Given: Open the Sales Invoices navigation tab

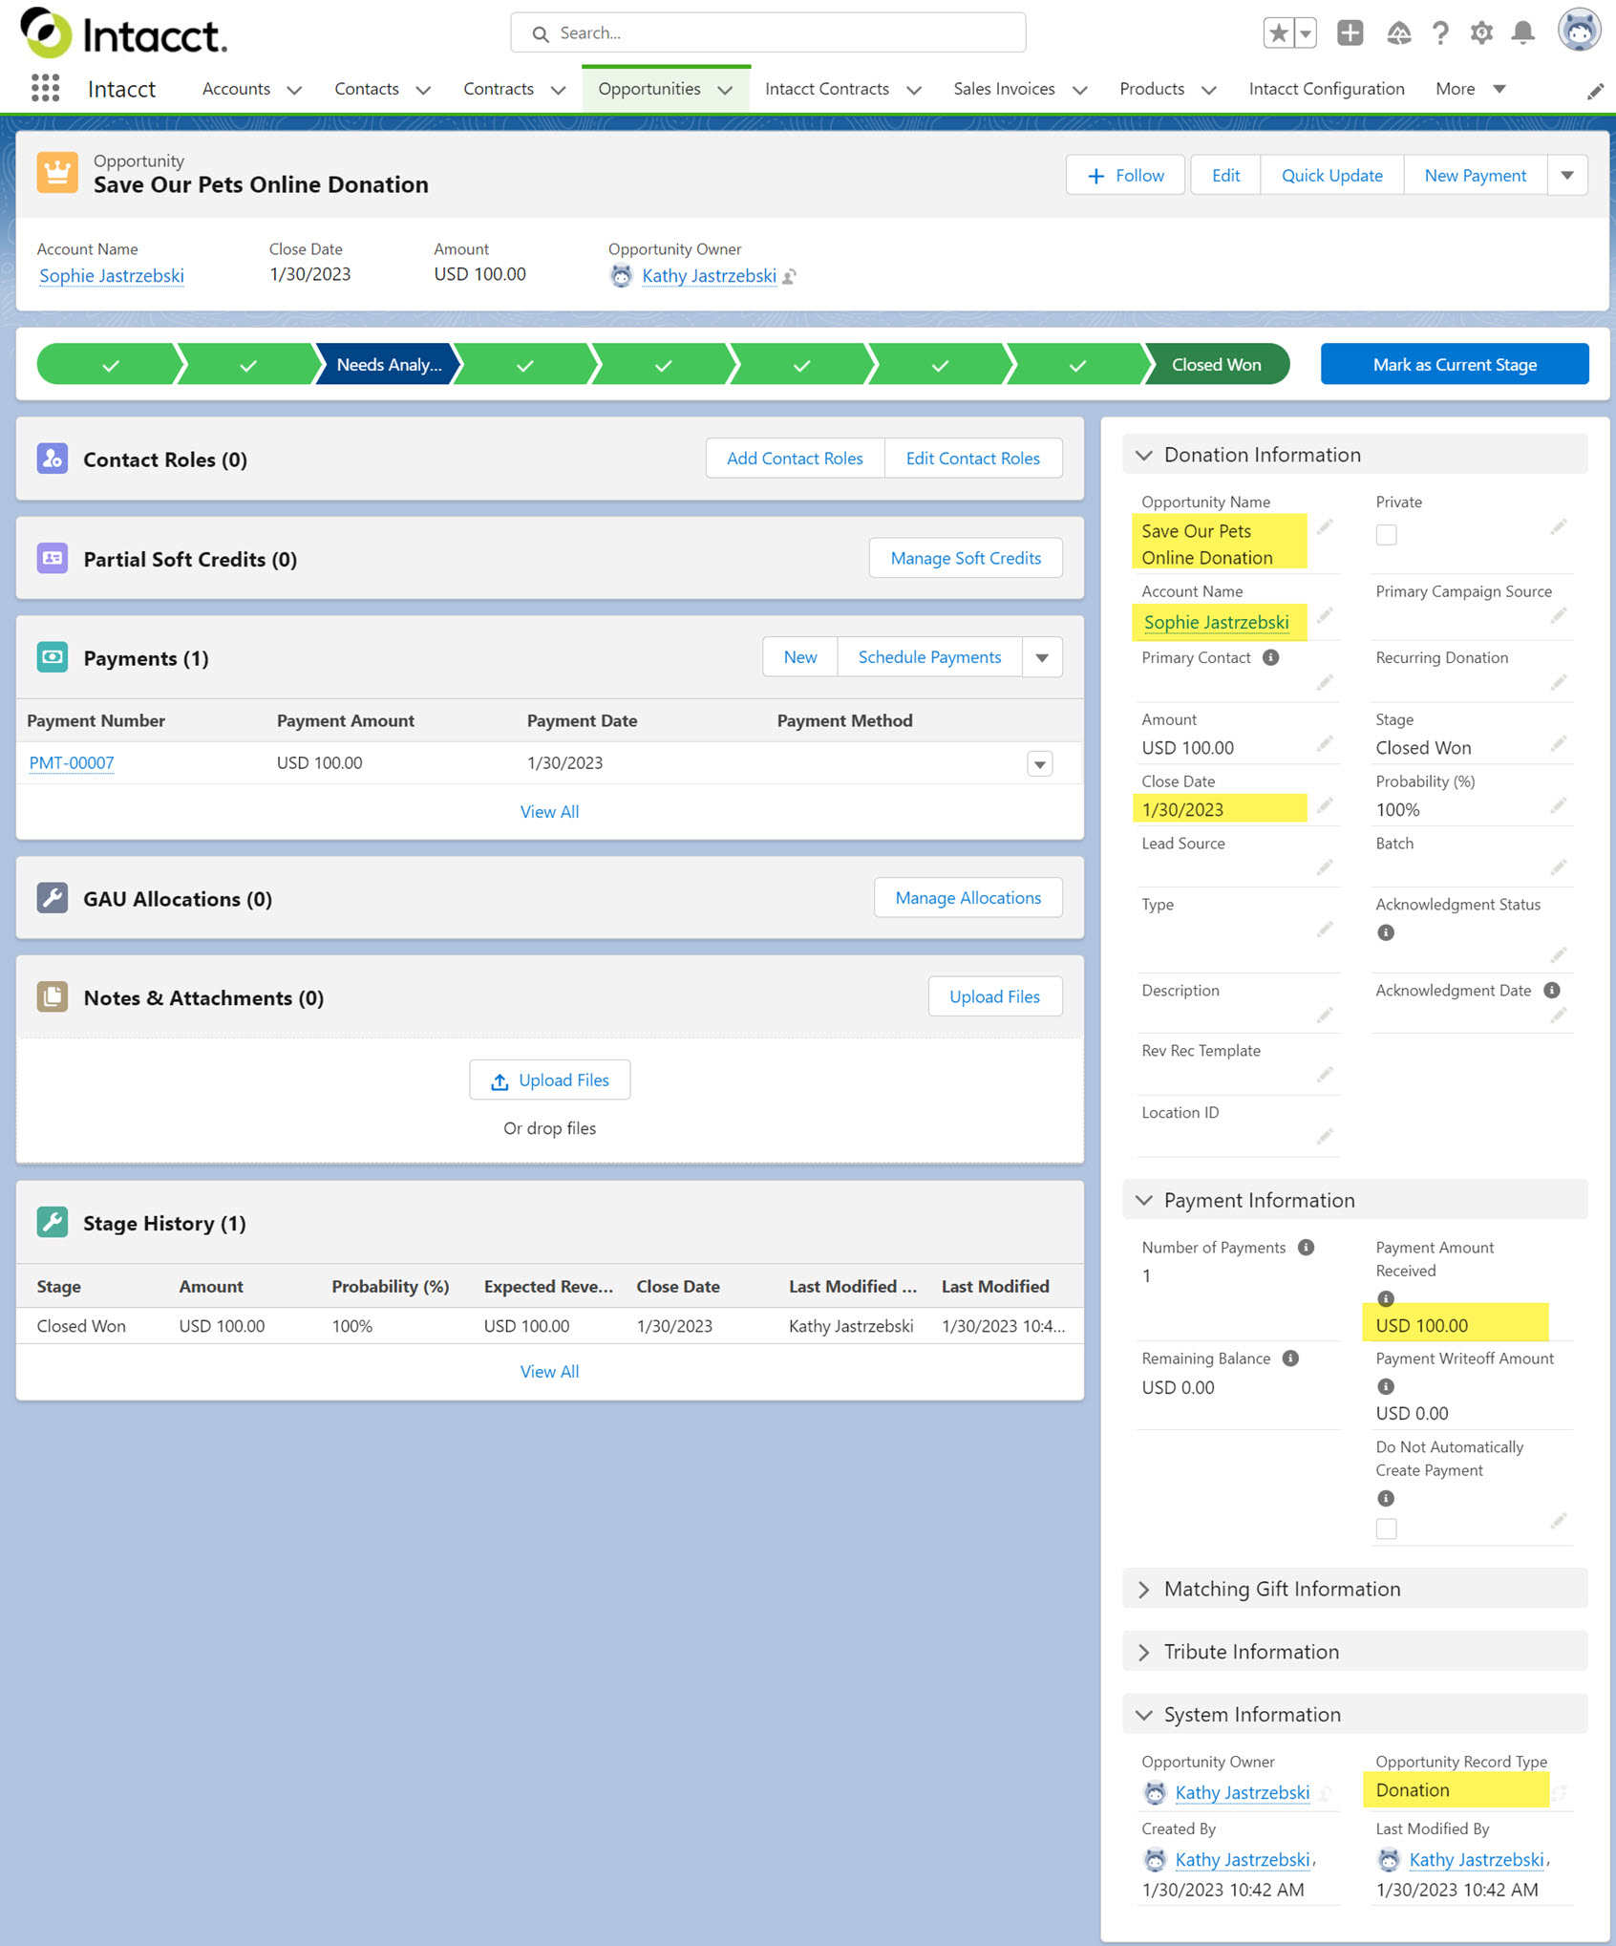Looking at the screenshot, I should tap(1004, 89).
